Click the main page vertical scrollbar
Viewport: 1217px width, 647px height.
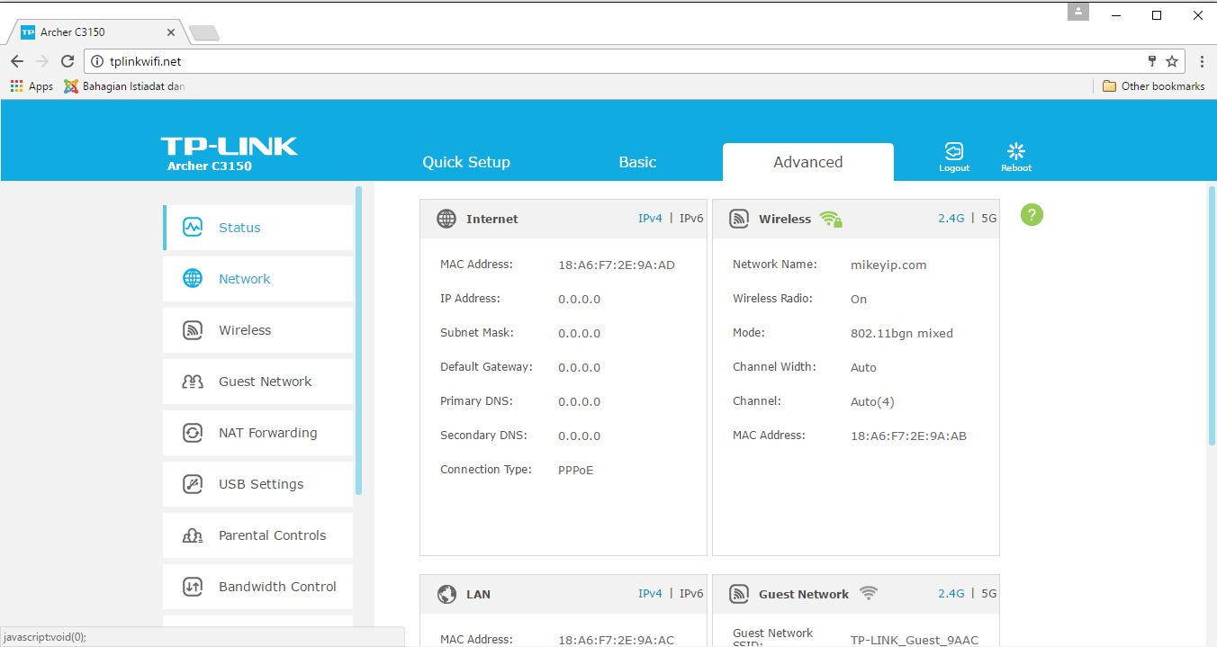(1211, 315)
